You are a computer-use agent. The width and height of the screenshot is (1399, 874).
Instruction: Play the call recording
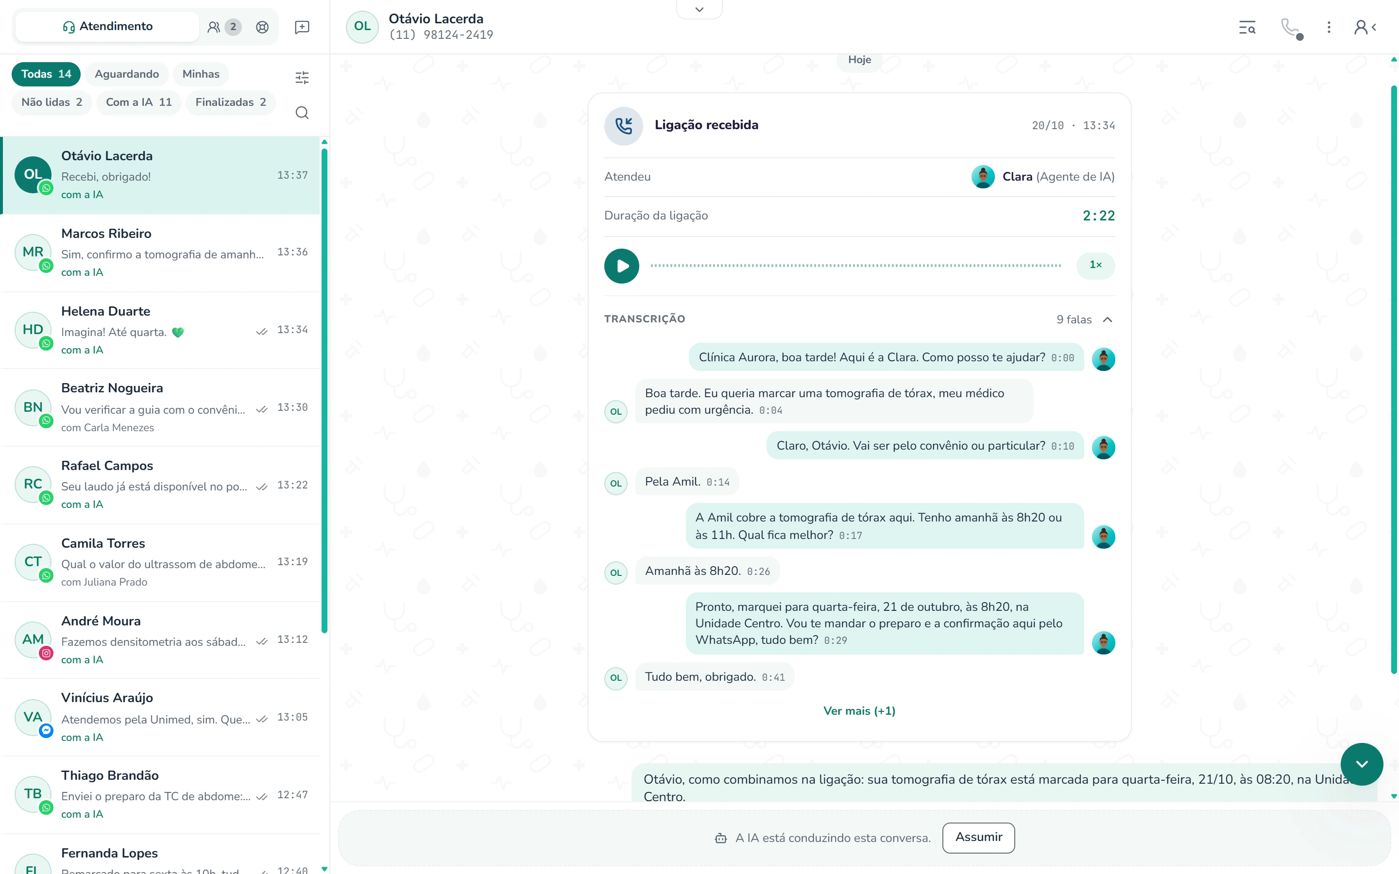(x=621, y=266)
